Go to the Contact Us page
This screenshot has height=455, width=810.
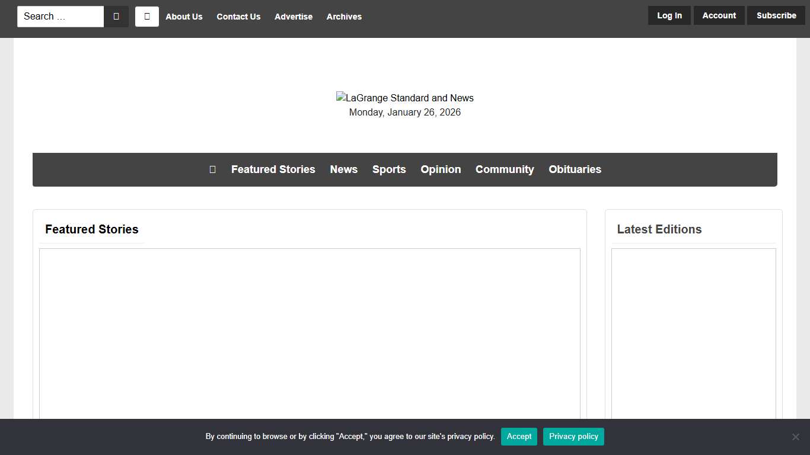point(238,17)
